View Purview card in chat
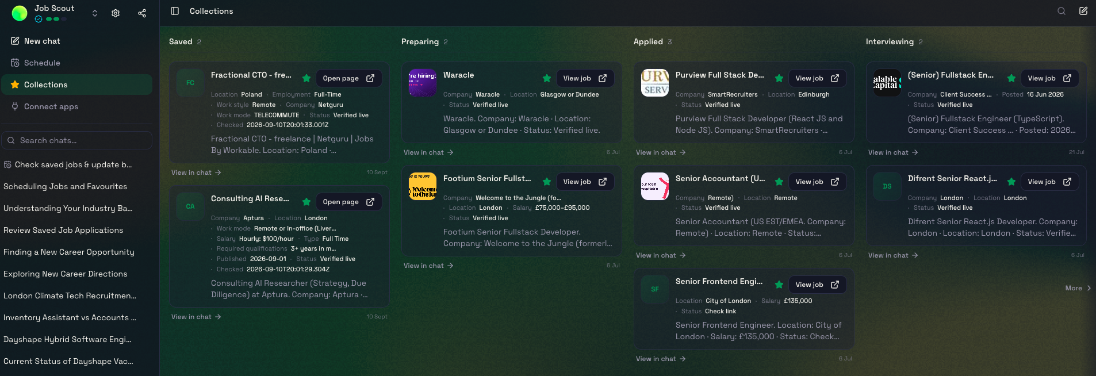1096x376 pixels. pyautogui.click(x=661, y=152)
